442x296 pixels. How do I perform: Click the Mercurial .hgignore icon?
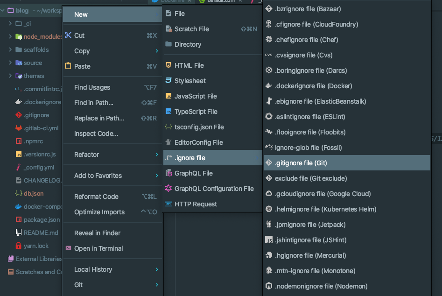click(x=269, y=255)
